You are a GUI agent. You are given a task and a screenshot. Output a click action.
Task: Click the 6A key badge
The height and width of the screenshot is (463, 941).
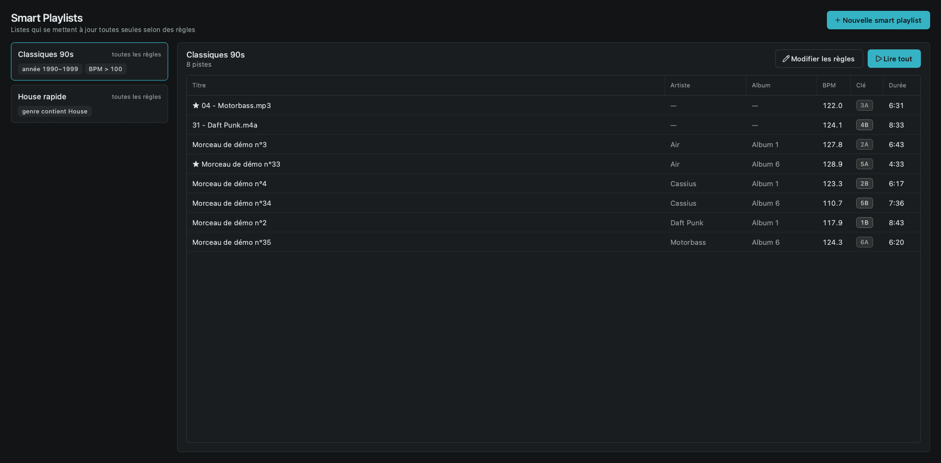864,242
